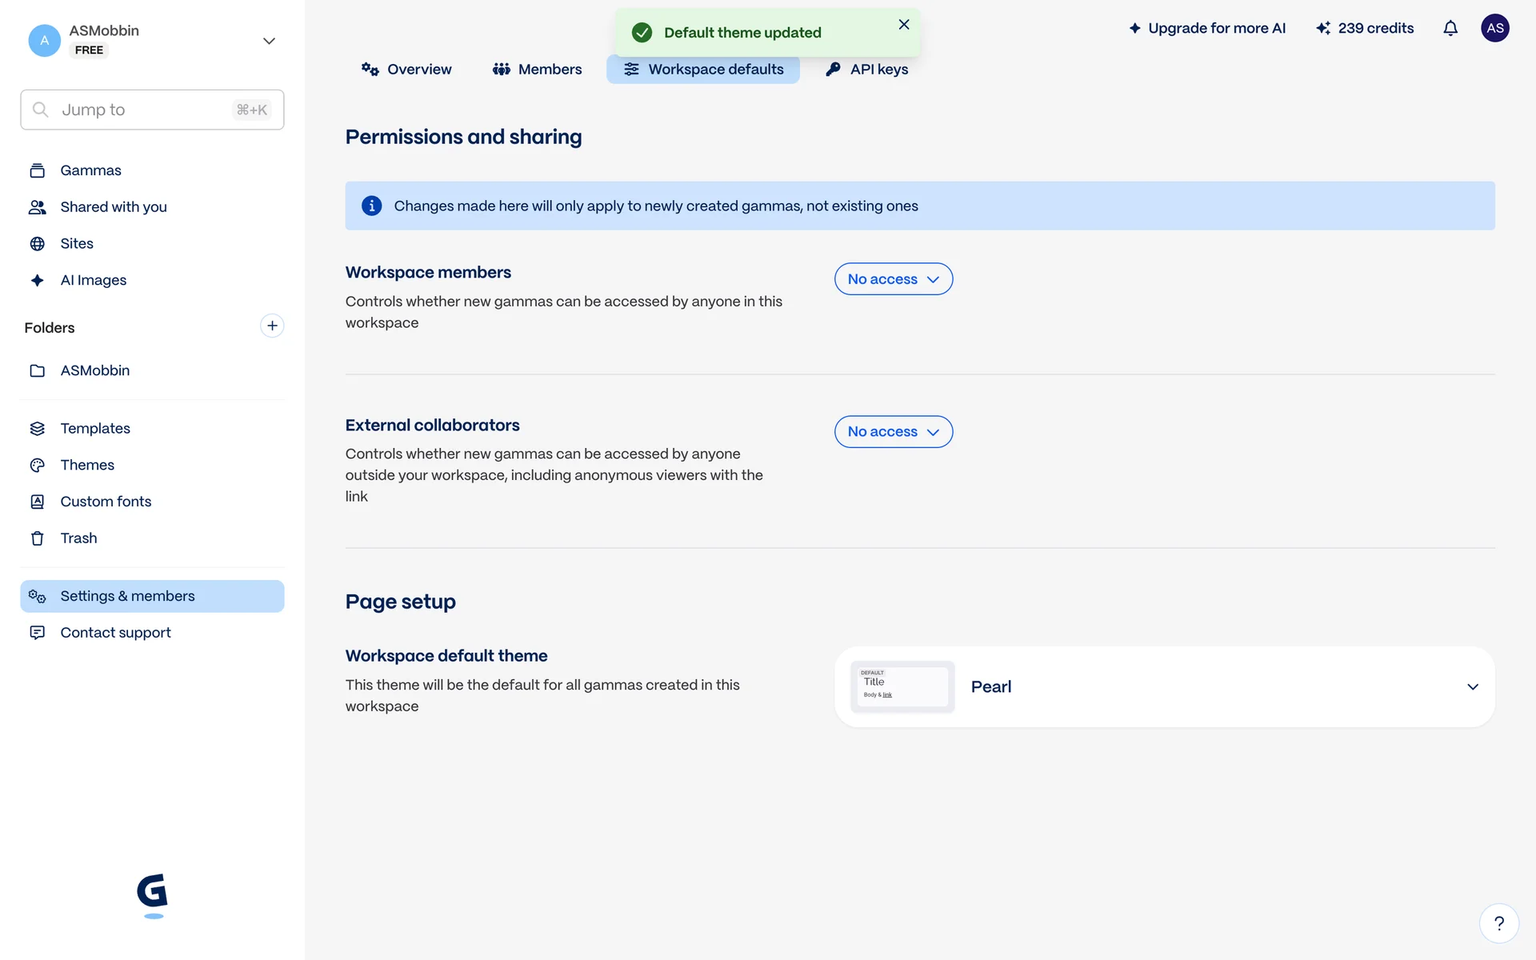Viewport: 1536px width, 960px height.
Task: Open Sites from the sidebar
Action: coord(77,243)
